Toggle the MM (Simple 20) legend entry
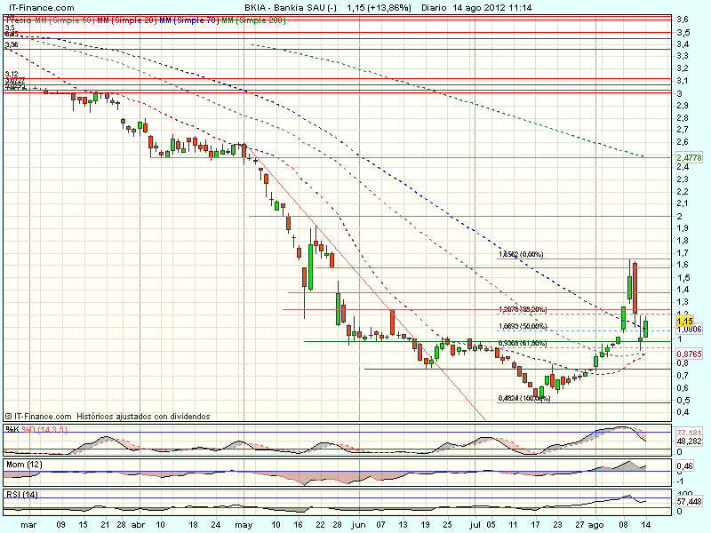This screenshot has width=711, height=533. click(127, 19)
